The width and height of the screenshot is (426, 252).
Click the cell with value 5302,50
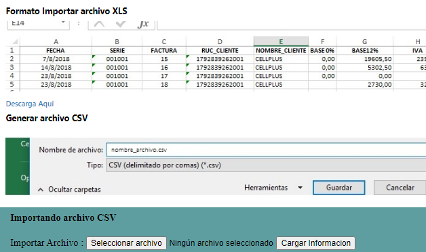tap(364, 67)
